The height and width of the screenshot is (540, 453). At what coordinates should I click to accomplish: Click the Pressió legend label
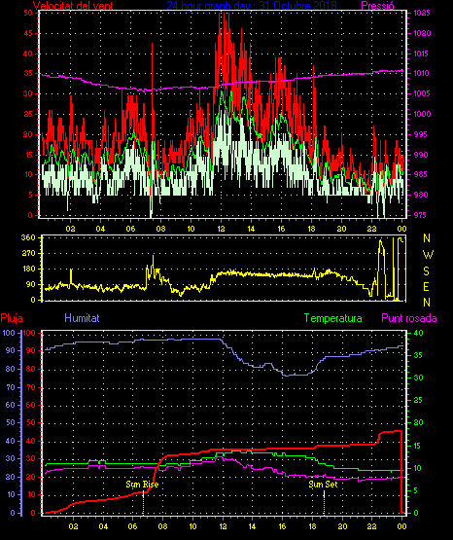coord(378,6)
